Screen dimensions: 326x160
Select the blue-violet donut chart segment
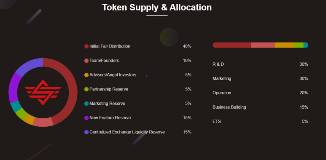coord(28,67)
